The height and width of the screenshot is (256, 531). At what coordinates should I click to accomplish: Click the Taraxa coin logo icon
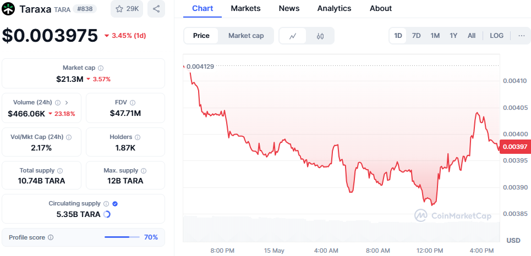pos(9,9)
